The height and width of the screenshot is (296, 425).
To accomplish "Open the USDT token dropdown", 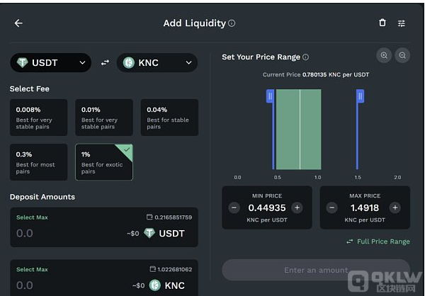I will (x=51, y=62).
